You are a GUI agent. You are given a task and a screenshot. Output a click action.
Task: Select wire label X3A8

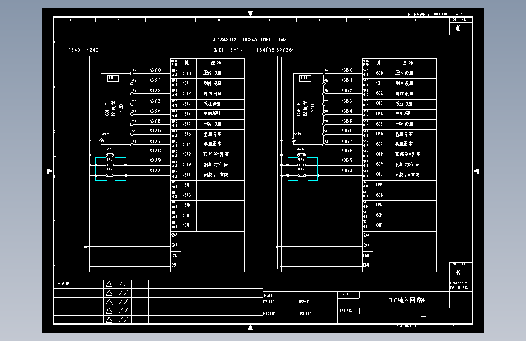point(155,150)
